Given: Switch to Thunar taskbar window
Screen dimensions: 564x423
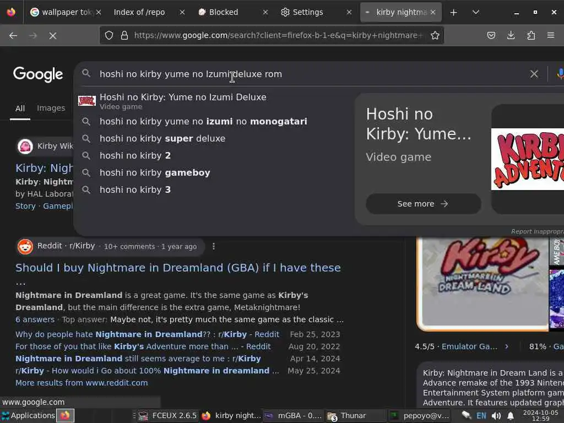Looking at the screenshot, I should point(355,415).
